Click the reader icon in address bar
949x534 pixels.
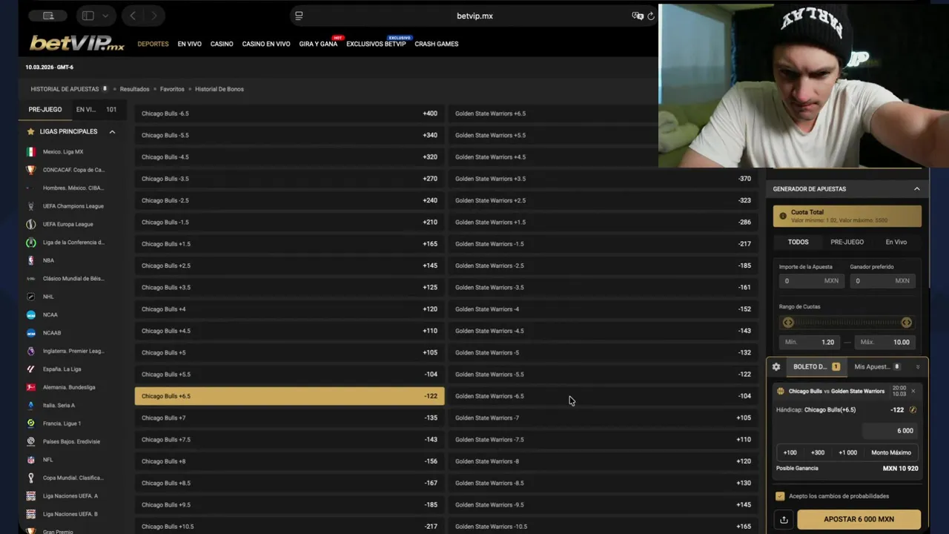coord(299,16)
